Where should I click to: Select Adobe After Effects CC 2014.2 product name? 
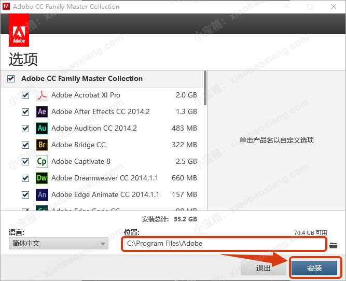(x=100, y=112)
